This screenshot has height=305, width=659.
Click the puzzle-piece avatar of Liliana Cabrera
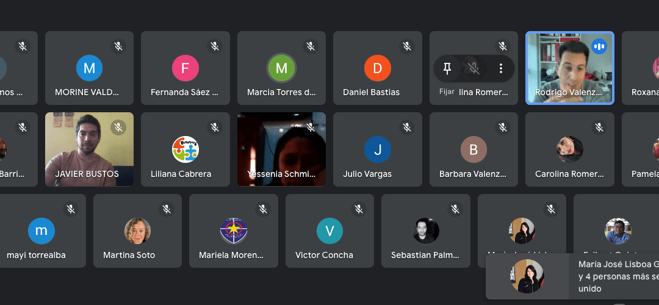tap(185, 149)
